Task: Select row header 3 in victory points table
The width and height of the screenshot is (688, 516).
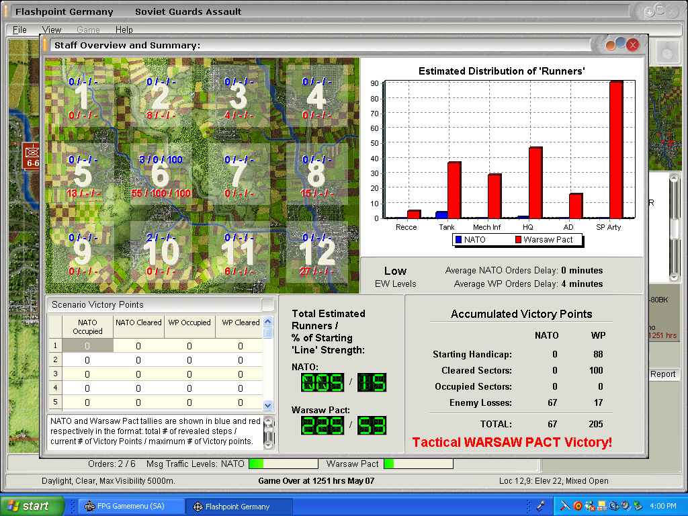Action: coord(55,374)
